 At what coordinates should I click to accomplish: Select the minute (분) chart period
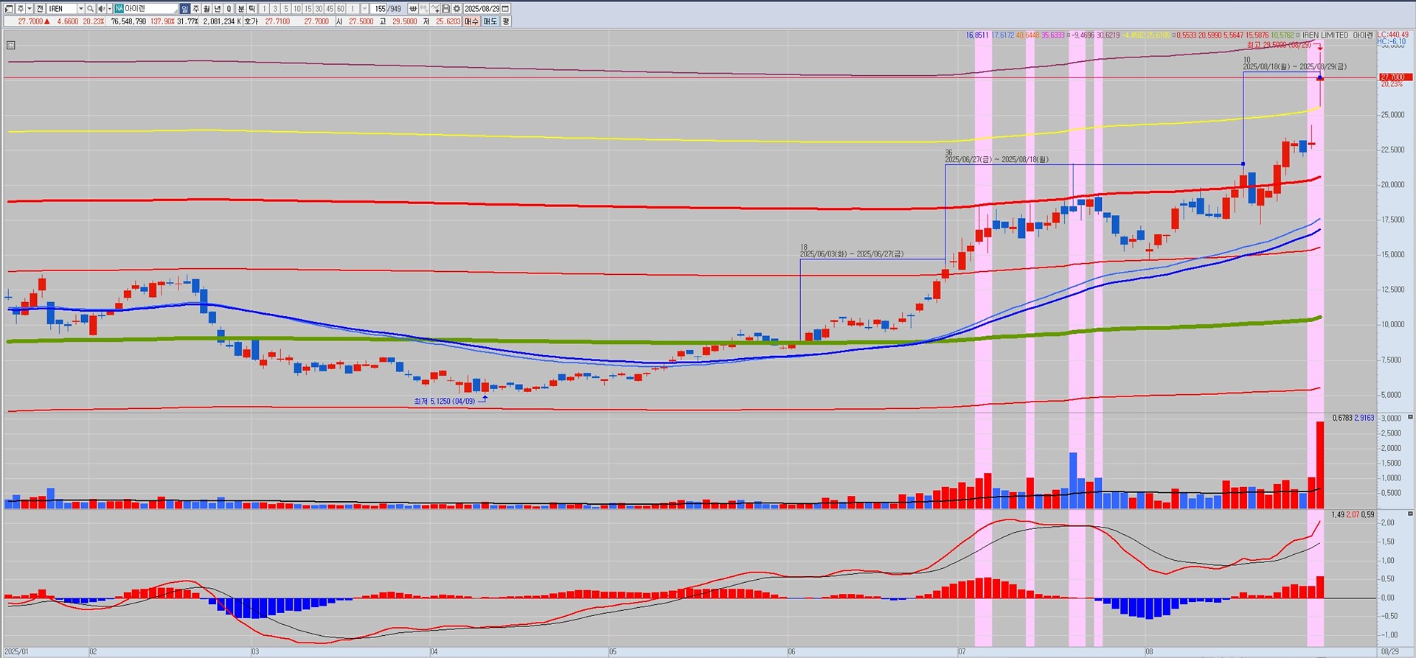240,9
